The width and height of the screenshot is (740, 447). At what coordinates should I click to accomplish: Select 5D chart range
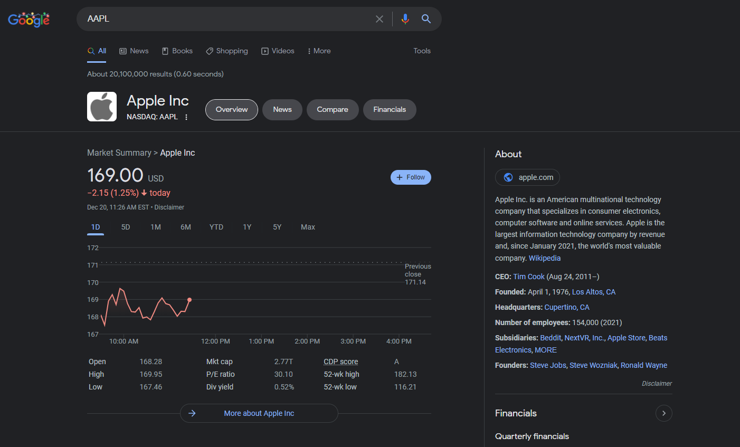click(126, 227)
